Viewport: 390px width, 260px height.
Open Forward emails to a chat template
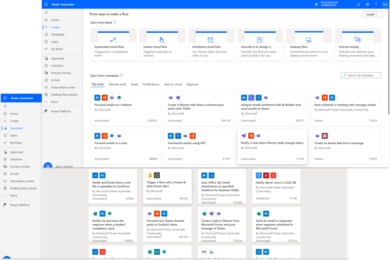click(126, 147)
